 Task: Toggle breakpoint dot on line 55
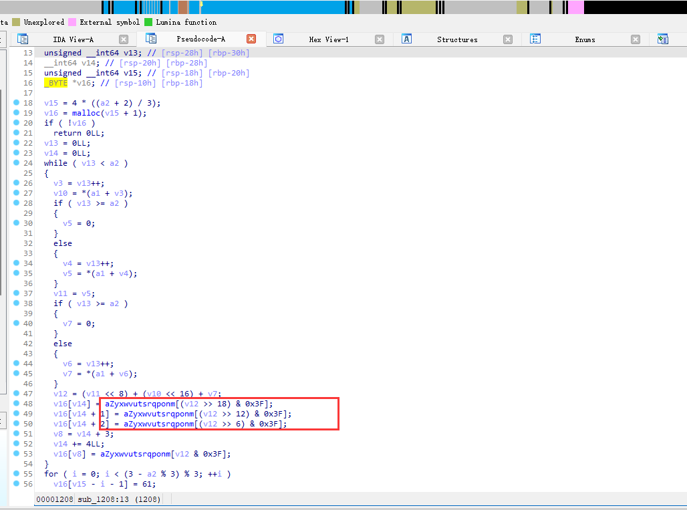(16, 473)
